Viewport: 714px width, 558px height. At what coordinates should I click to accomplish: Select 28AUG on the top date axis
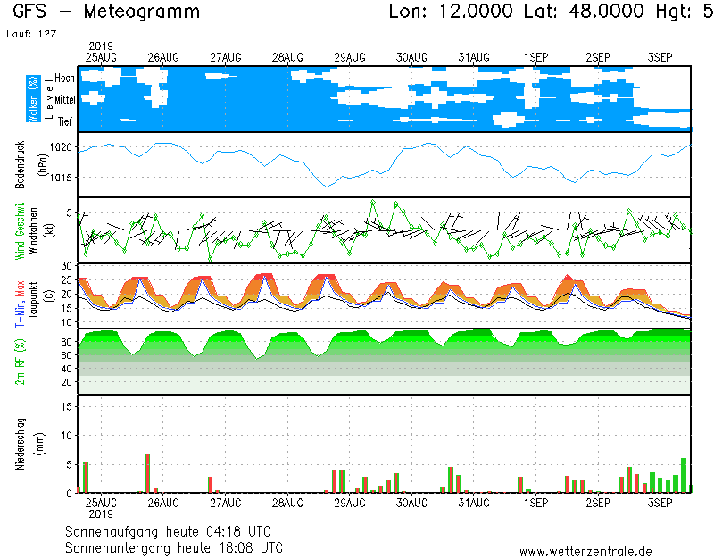[287, 57]
